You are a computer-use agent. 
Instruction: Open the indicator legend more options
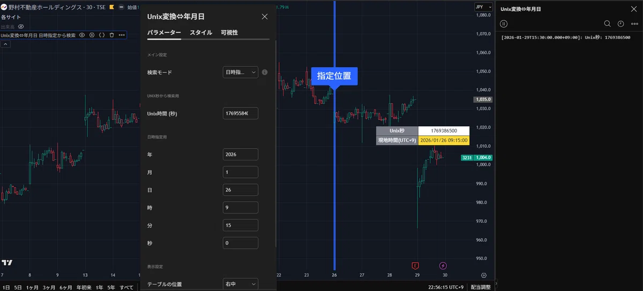(x=122, y=35)
